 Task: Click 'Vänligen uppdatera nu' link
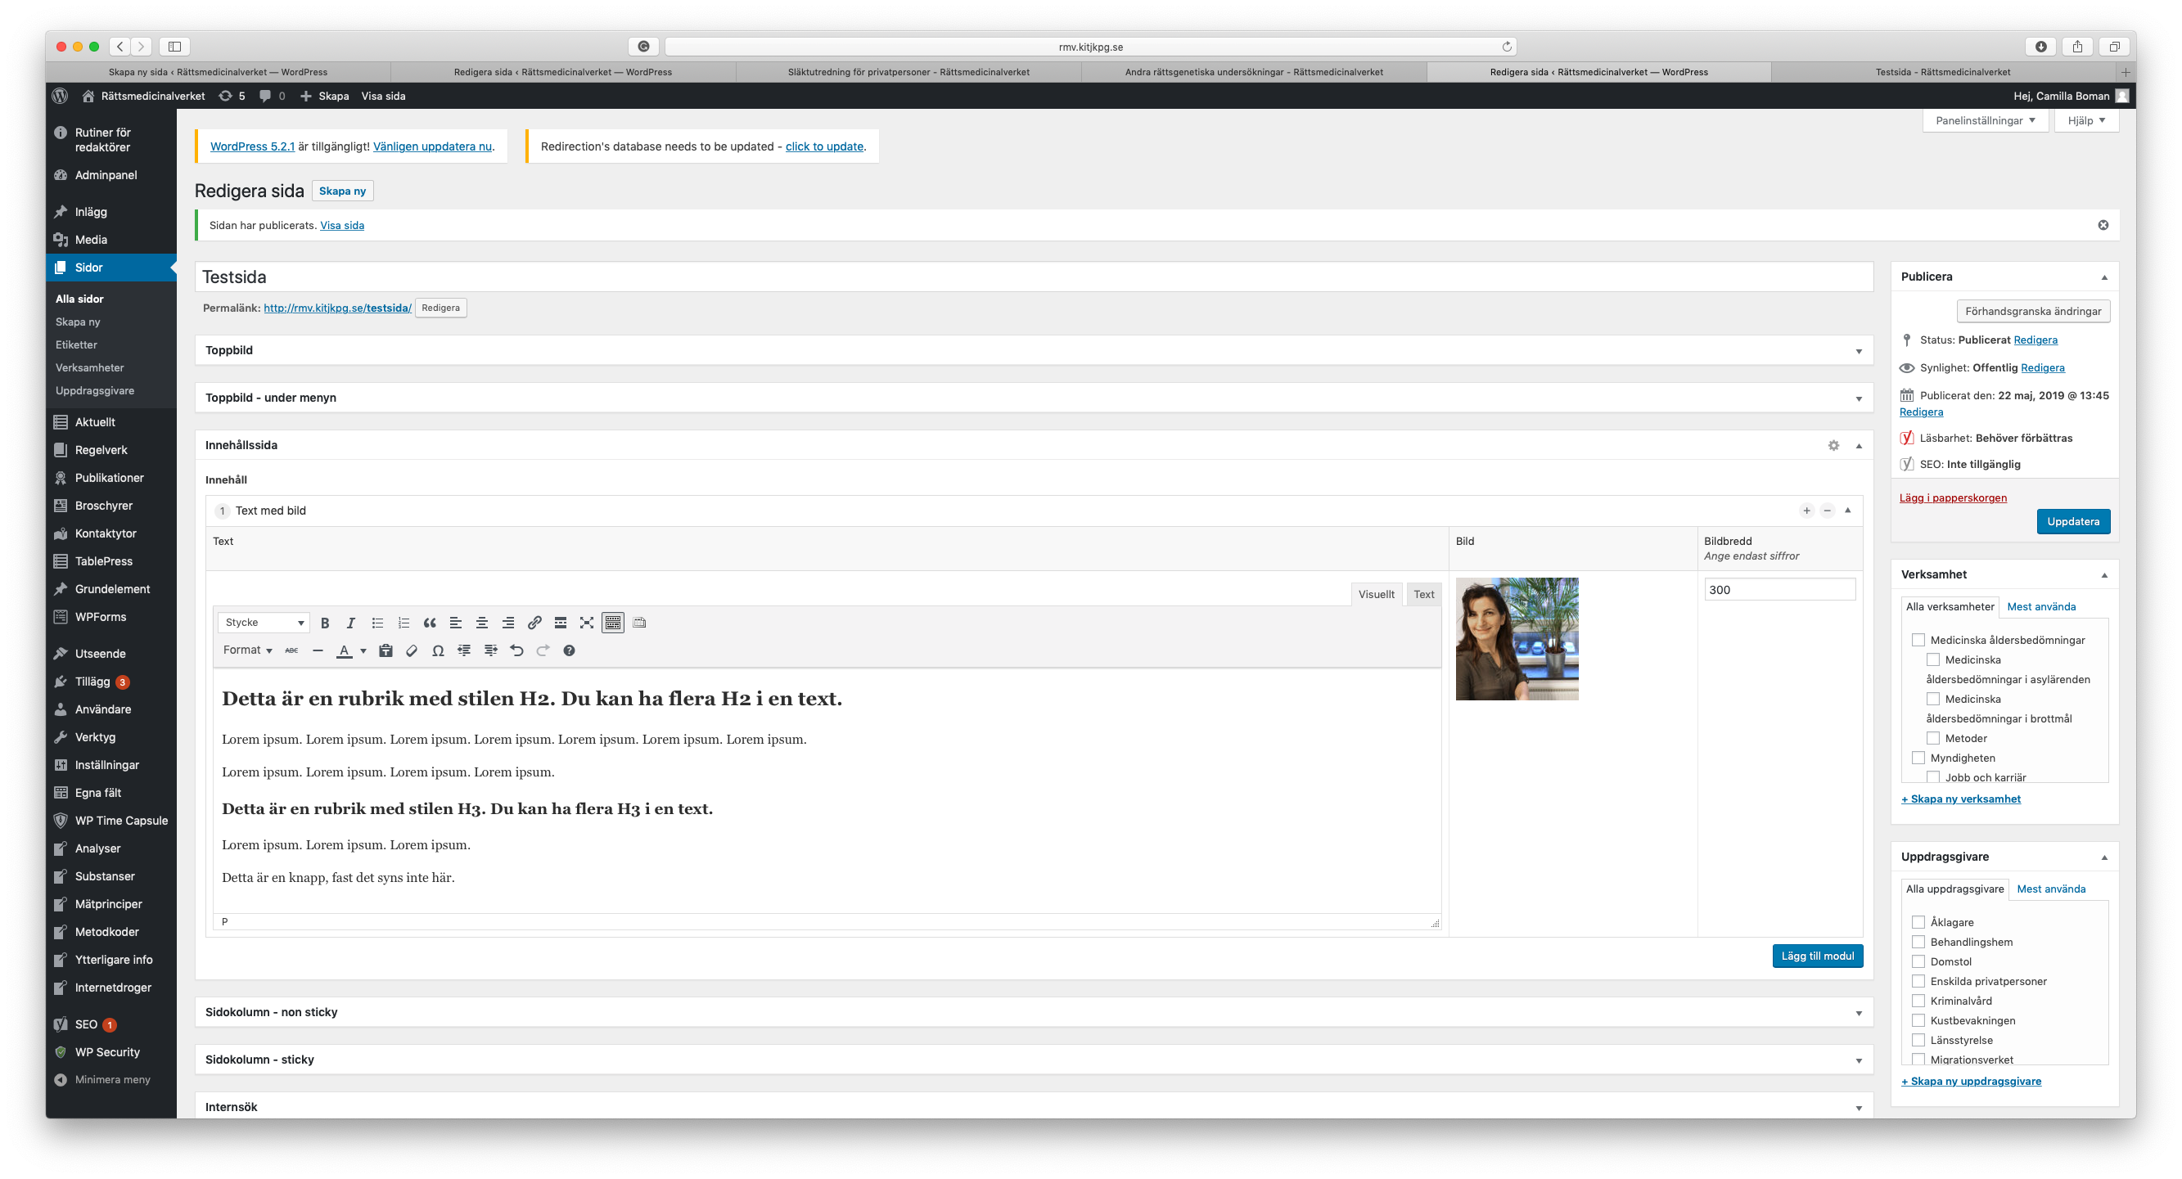432,146
